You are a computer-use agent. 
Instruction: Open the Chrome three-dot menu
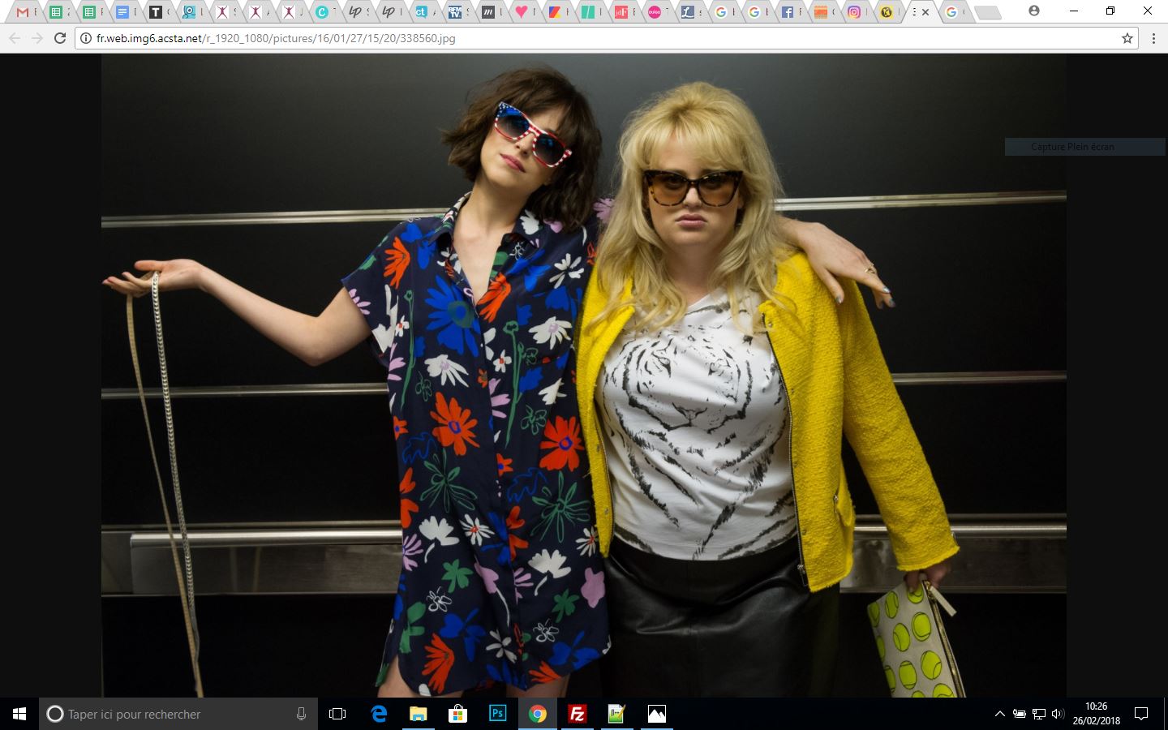pos(1153,38)
